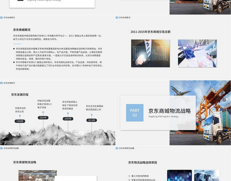Screen dimensions: 231x181
Task: Select the hands with tablet meeting image
Action: pos(197,53)
